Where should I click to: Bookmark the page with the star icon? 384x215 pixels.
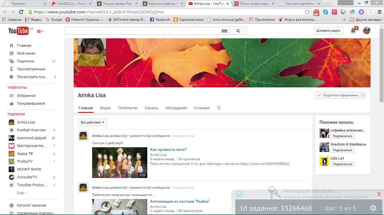click(307, 12)
